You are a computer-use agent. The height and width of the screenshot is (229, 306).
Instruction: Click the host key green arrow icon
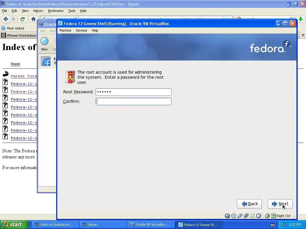click(x=274, y=216)
